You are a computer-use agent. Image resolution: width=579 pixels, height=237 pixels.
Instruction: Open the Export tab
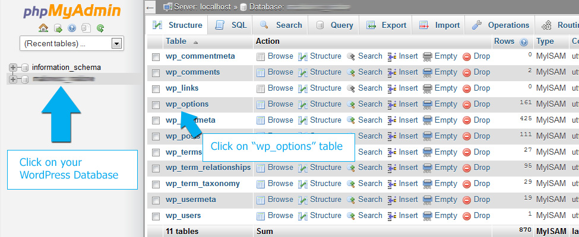pyautogui.click(x=386, y=25)
